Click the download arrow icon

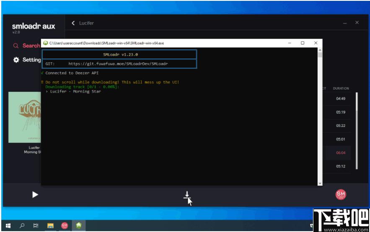tap(187, 195)
